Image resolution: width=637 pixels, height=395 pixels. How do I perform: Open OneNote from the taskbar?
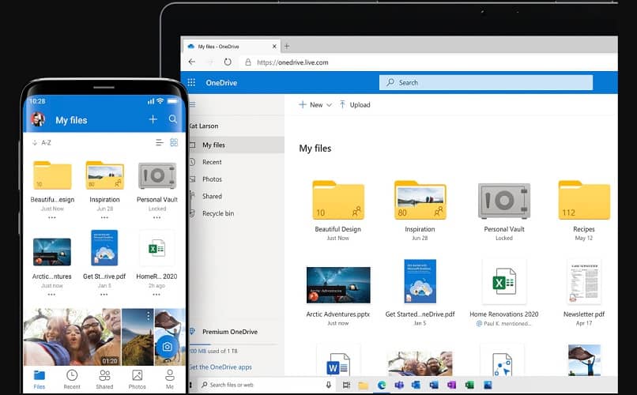pyautogui.click(x=452, y=385)
